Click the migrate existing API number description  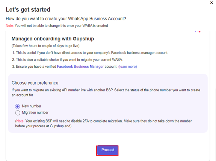pyautogui.click(x=106, y=92)
